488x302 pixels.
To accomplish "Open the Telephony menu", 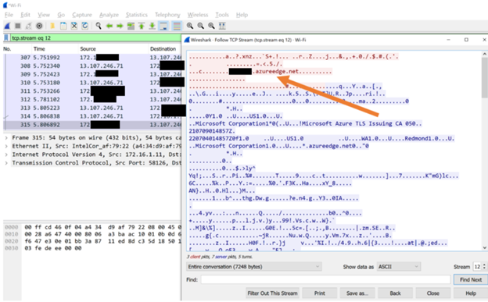I will click(x=167, y=15).
